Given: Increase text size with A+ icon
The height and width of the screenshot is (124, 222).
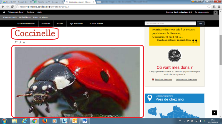Looking at the screenshot, I should click(x=16, y=42).
